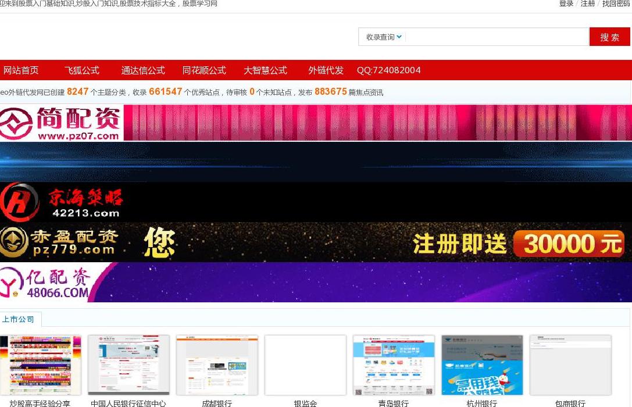Click the 炒股高手经验分享 caption link
632x407 pixels.
40,403
